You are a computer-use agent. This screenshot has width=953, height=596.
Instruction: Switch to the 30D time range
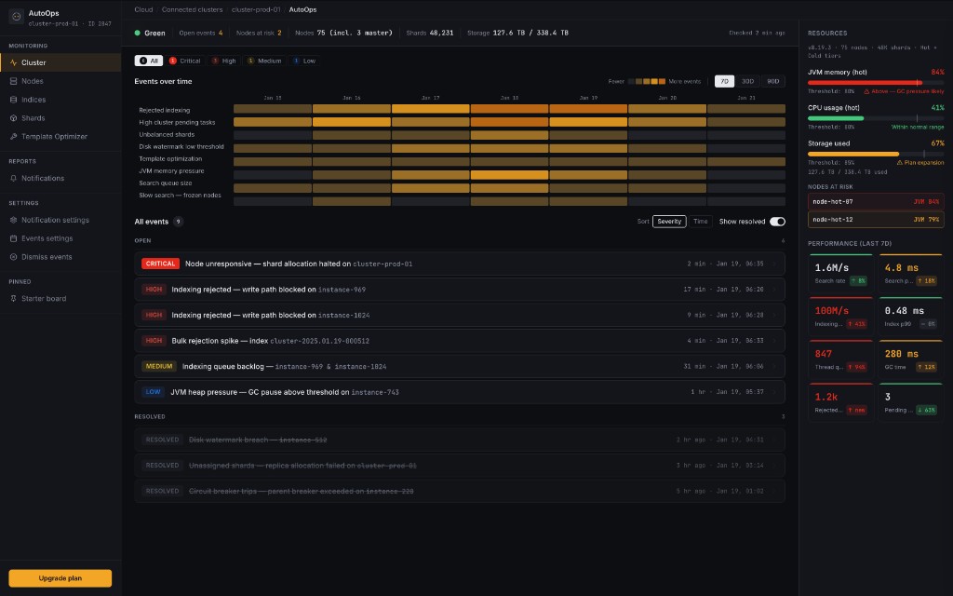tap(747, 81)
